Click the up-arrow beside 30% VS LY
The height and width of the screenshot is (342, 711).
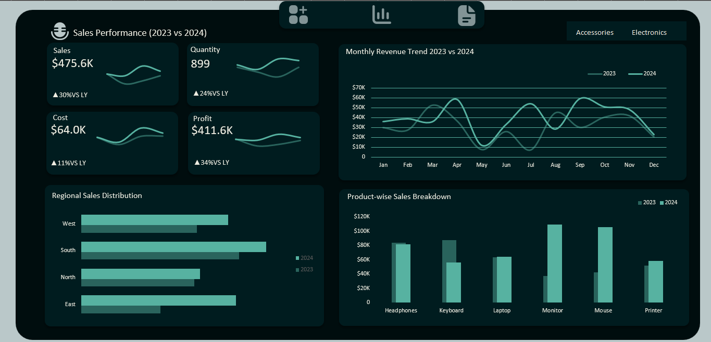(56, 95)
